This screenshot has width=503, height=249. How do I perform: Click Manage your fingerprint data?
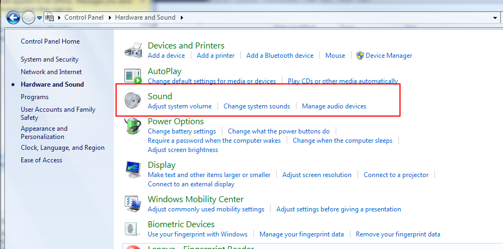tap(301, 234)
